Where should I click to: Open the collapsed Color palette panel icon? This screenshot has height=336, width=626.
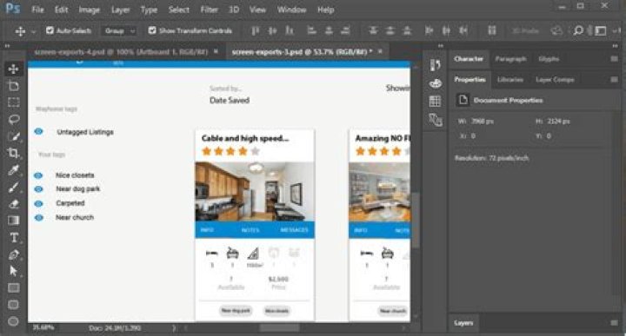point(436,83)
